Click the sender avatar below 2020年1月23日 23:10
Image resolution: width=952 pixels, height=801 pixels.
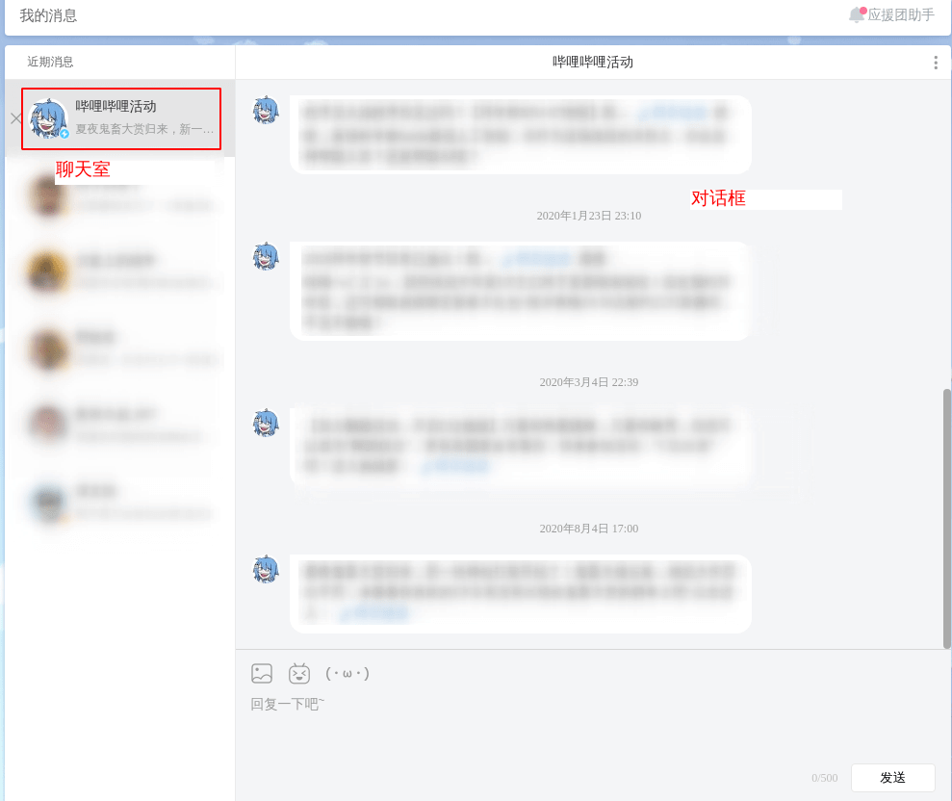pos(266,257)
